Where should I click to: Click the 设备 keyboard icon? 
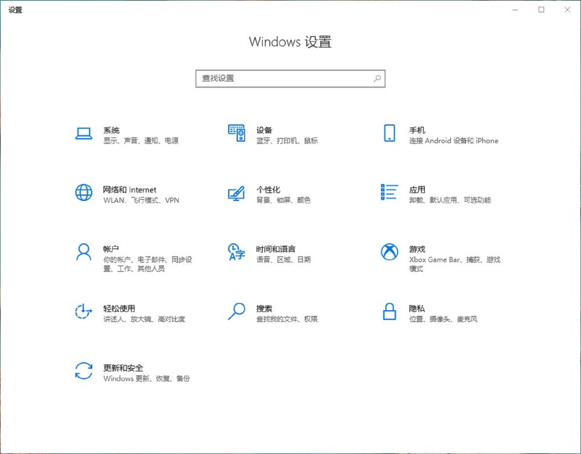(236, 133)
